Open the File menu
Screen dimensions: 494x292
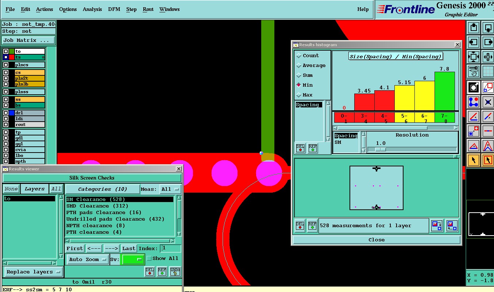pos(10,9)
